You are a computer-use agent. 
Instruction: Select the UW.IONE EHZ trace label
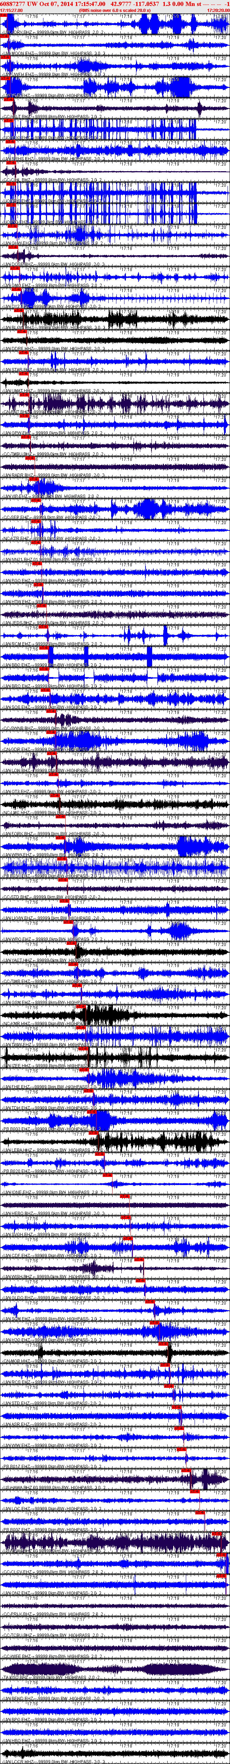(53, 1192)
